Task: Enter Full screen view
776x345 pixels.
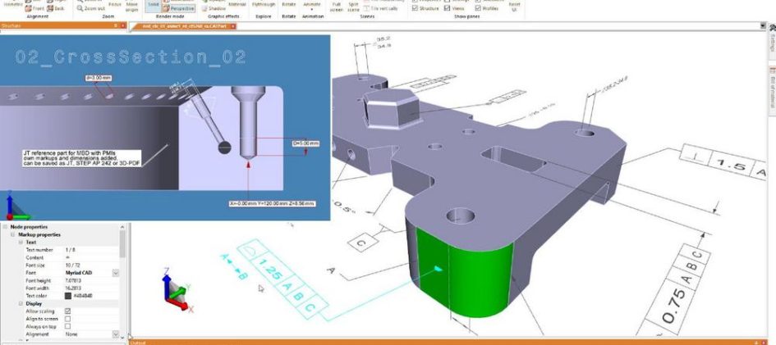Action: [337, 7]
